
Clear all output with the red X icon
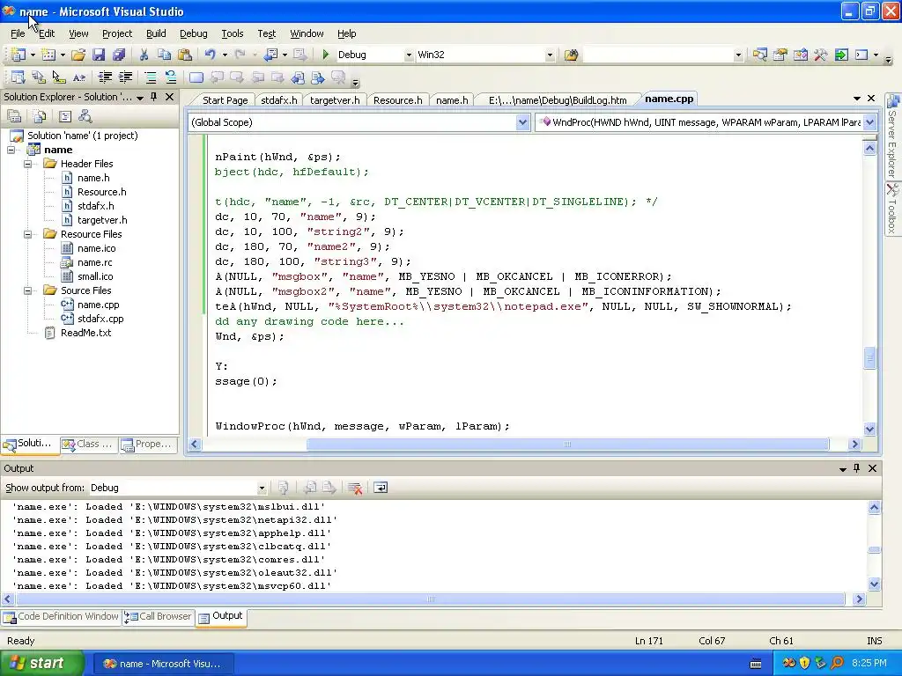tap(355, 488)
